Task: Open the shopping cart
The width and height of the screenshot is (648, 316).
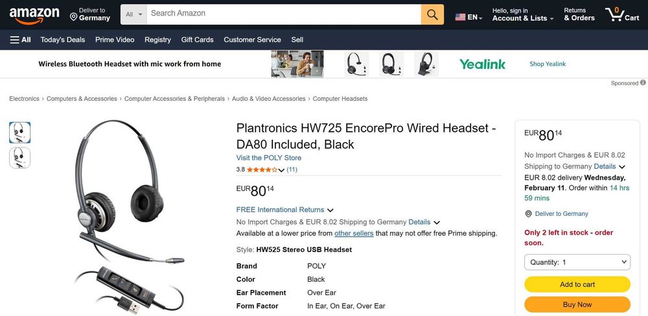Action: [621, 14]
